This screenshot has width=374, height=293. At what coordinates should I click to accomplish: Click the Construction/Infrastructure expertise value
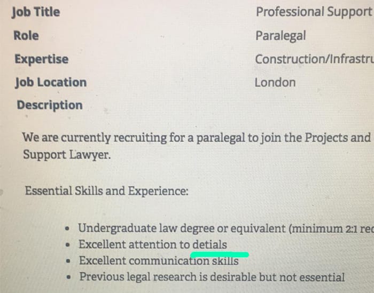(314, 59)
